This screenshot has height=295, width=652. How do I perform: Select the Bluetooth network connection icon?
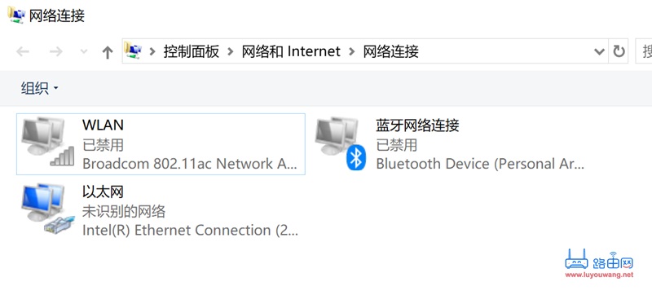341,143
